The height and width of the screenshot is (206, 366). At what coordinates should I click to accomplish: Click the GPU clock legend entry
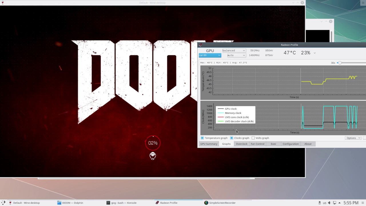[x=231, y=109]
